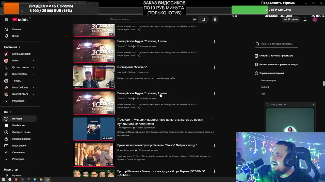
Task: Open memsank channel name
Action: coord(122,72)
